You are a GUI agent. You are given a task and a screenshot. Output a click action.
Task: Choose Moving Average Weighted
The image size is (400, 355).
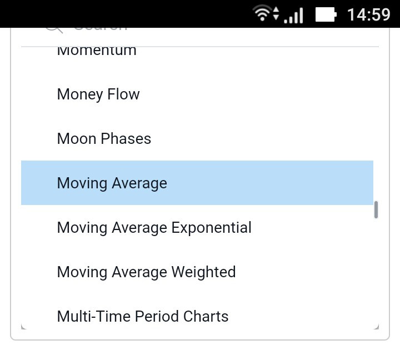pos(146,272)
